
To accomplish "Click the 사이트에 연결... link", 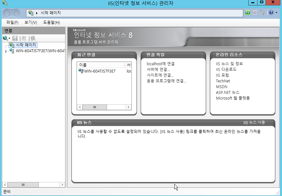I will pyautogui.click(x=160, y=75).
